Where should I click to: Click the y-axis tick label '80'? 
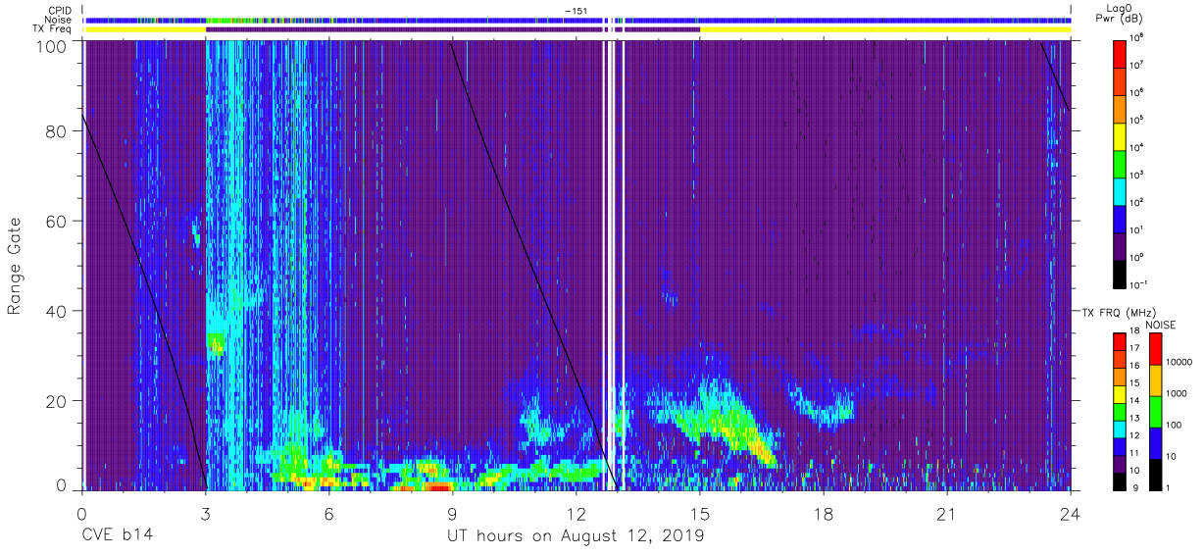pyautogui.click(x=59, y=131)
